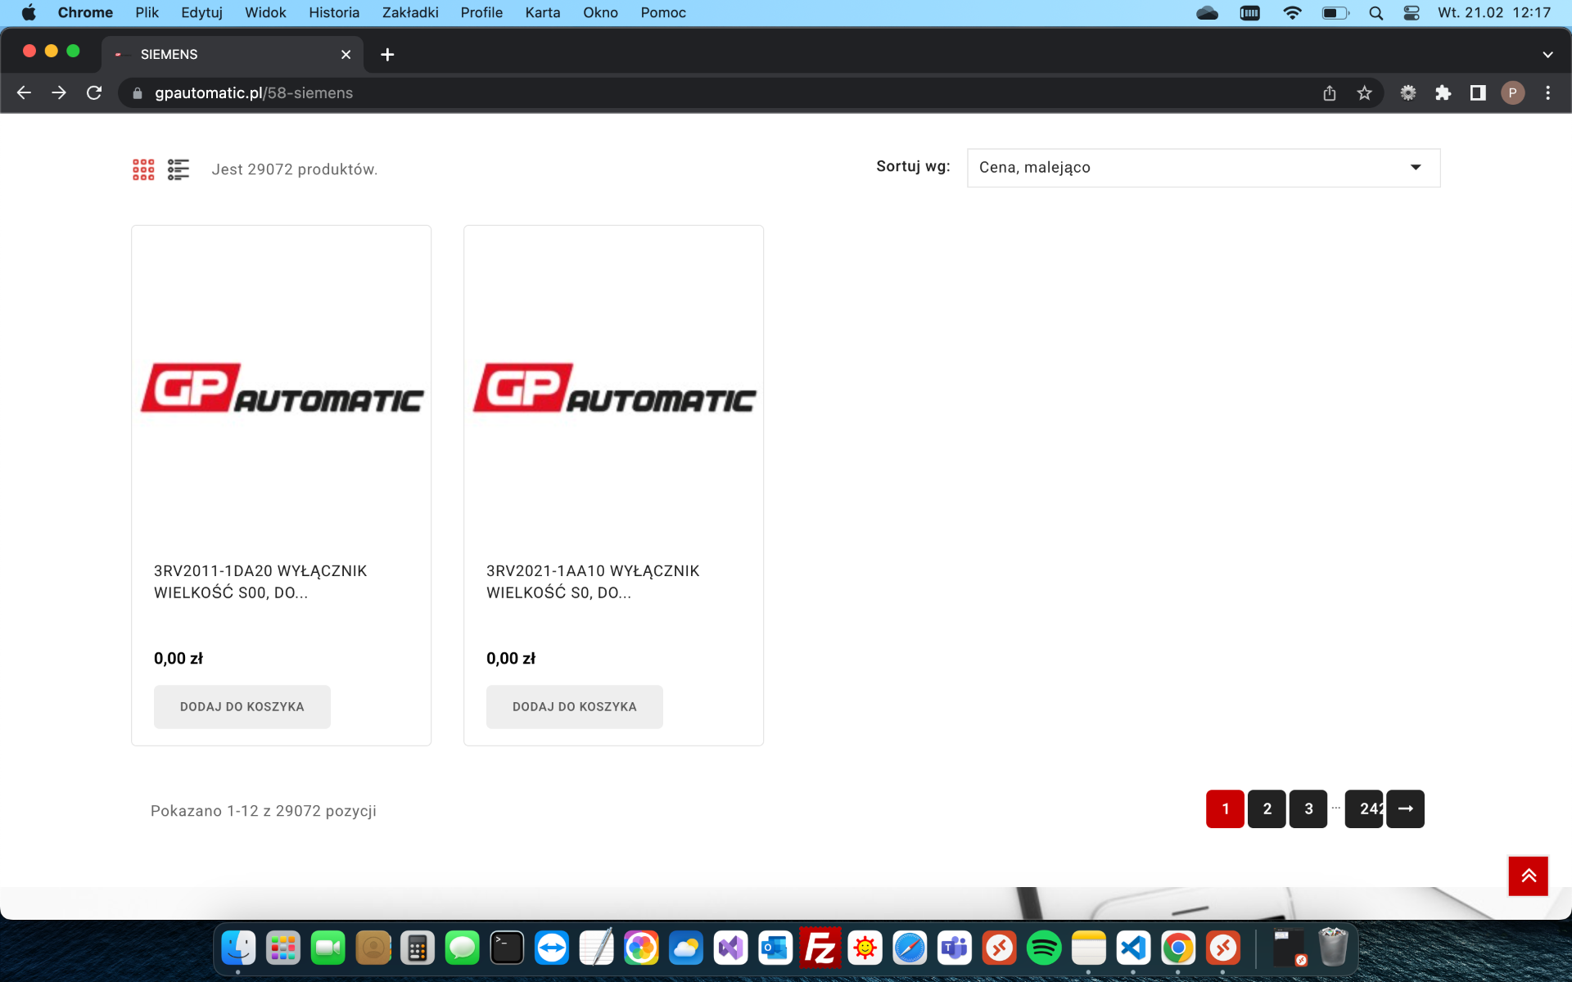Click the address bar URL field
The width and height of the screenshot is (1572, 982).
click(x=655, y=93)
